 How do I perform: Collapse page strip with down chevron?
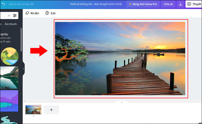pyautogui.click(x=122, y=102)
